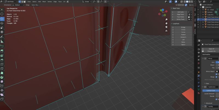Expand Advanced section in Subdivision modifier

(x=208, y=103)
